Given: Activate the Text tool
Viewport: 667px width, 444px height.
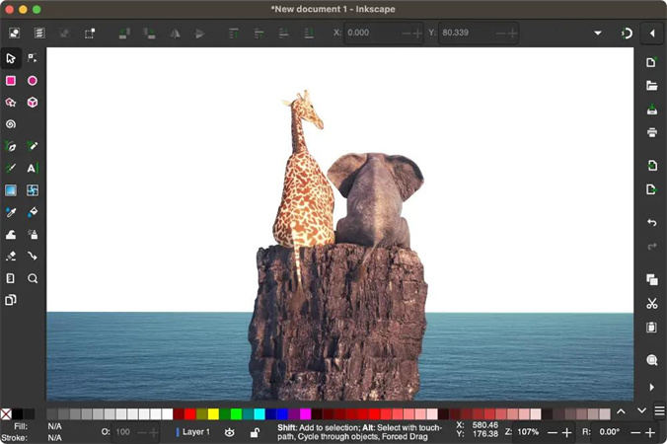Looking at the screenshot, I should [33, 169].
